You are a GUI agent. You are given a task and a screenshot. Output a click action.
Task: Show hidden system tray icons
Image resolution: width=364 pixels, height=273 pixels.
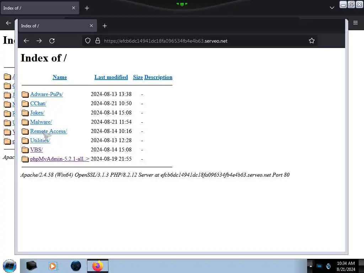point(310,266)
